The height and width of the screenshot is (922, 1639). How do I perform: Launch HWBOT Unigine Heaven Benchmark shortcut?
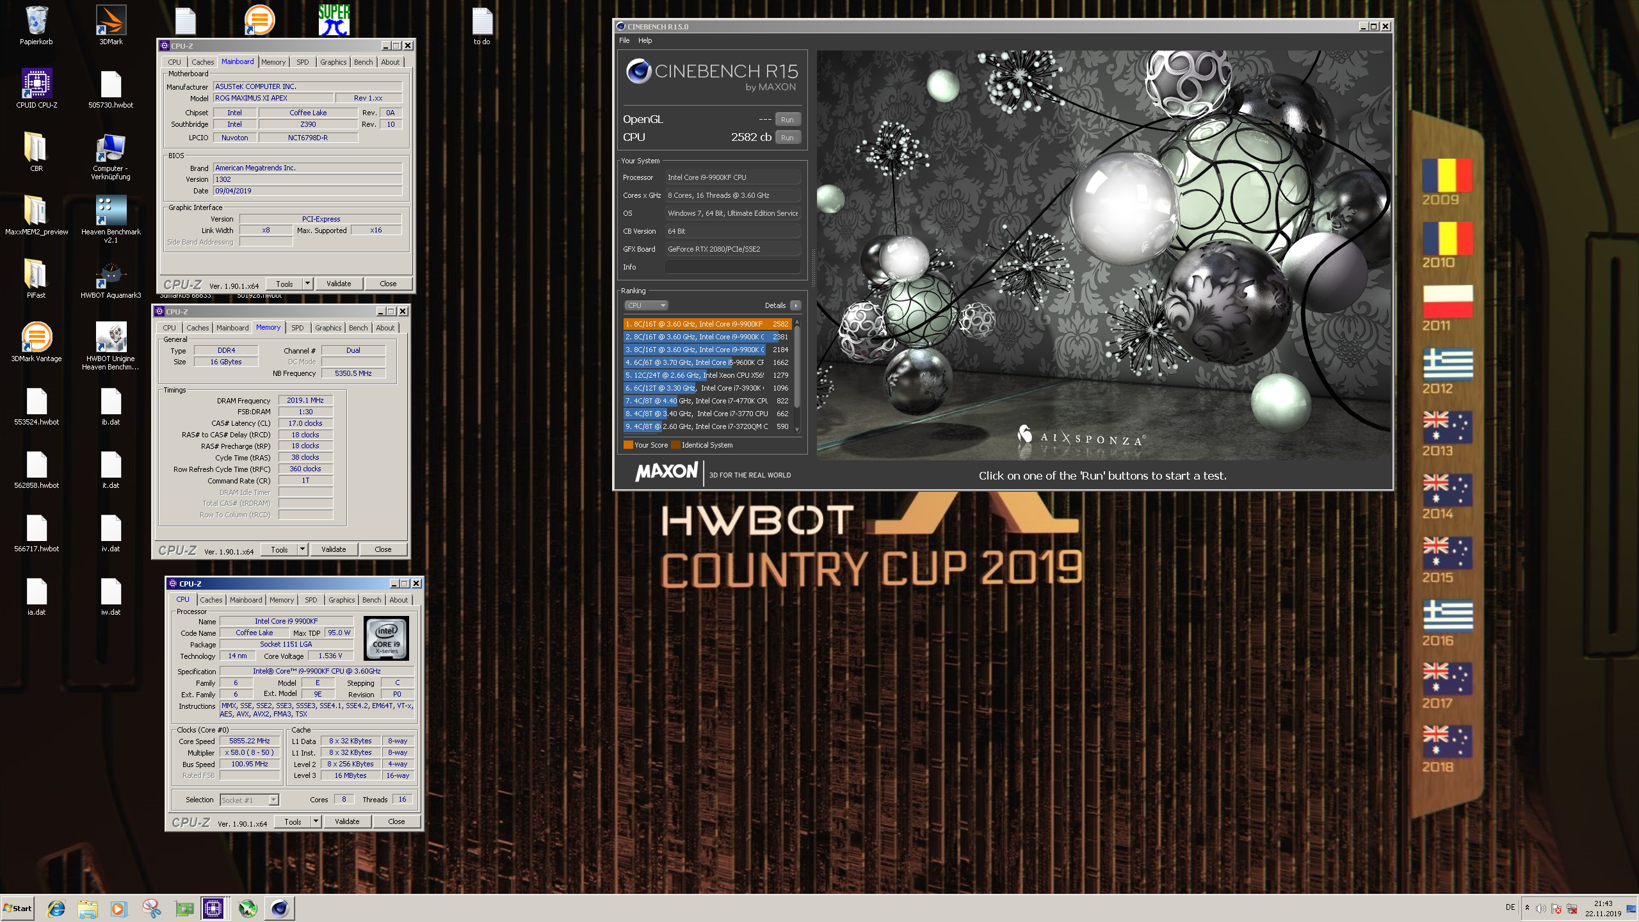coord(111,346)
